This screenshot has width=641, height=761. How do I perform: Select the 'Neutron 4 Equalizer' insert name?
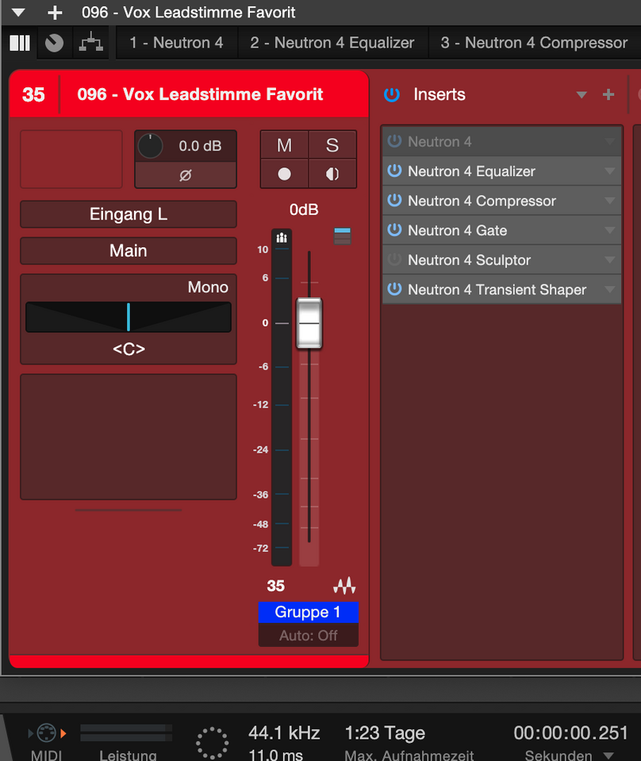point(471,171)
